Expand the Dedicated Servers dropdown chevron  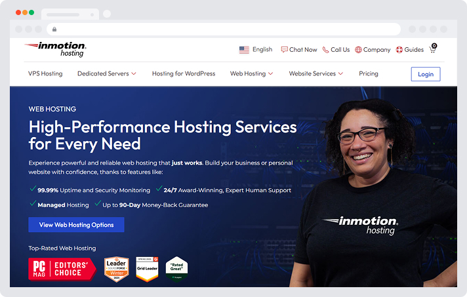[x=134, y=73]
